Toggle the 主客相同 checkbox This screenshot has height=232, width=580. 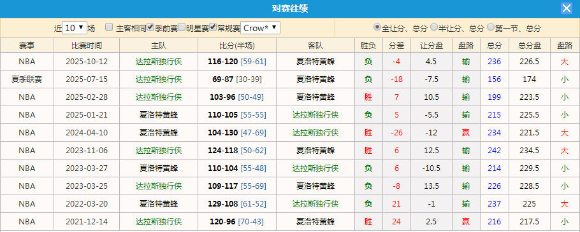click(x=109, y=27)
